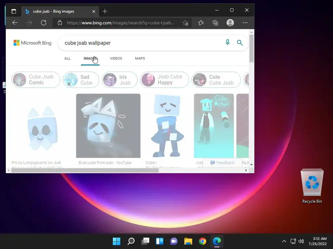
Task: Click the Bing search box text
Action: pyautogui.click(x=88, y=43)
